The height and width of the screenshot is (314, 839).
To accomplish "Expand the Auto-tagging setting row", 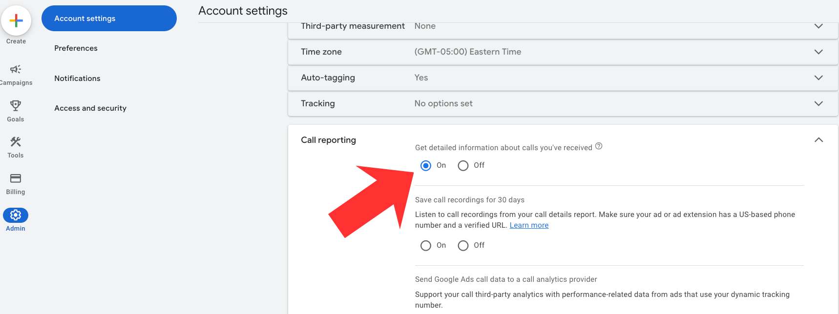I will (818, 78).
